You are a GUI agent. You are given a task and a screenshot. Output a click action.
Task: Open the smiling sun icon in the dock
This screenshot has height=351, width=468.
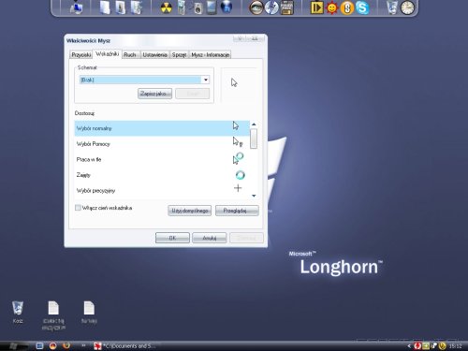click(332, 7)
